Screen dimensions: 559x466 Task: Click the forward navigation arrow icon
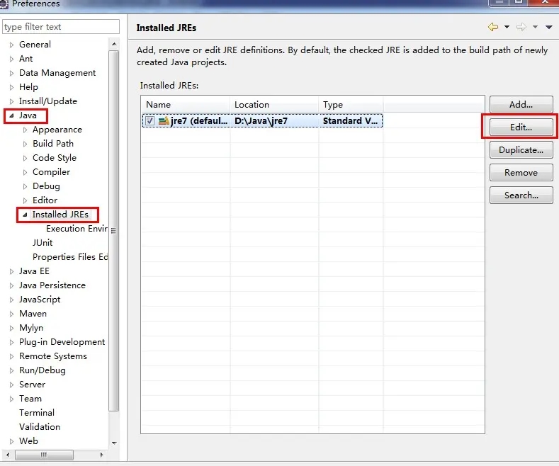click(521, 28)
